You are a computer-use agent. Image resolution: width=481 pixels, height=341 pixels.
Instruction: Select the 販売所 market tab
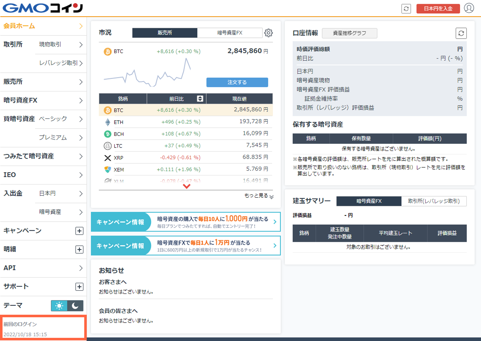pos(165,33)
